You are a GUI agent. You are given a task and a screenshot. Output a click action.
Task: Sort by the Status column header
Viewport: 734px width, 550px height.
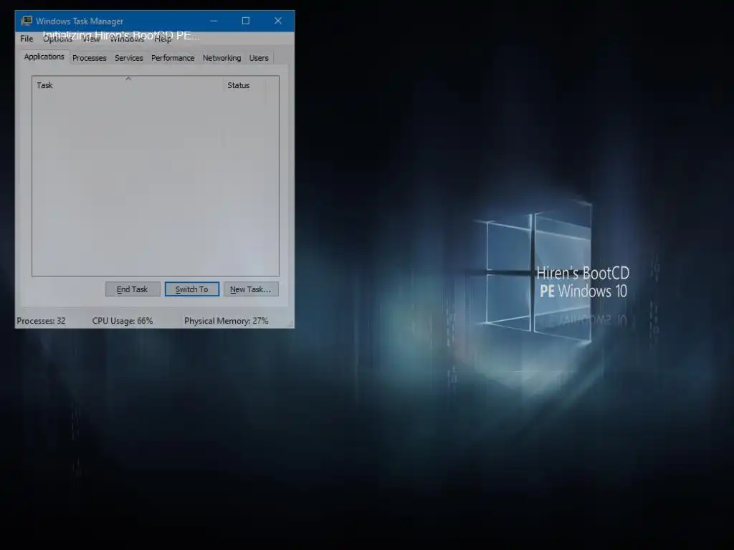point(244,85)
